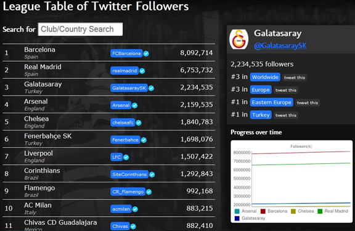Viewport: 355px width, 231px height.
Task: Open the FCBarcelona Twitter handle
Action: click(x=126, y=54)
